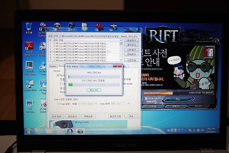
Task: Click the overall [18/201] progress bar
Action: 94,84
